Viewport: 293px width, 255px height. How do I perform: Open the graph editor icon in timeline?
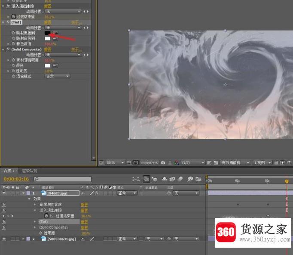[198, 179]
